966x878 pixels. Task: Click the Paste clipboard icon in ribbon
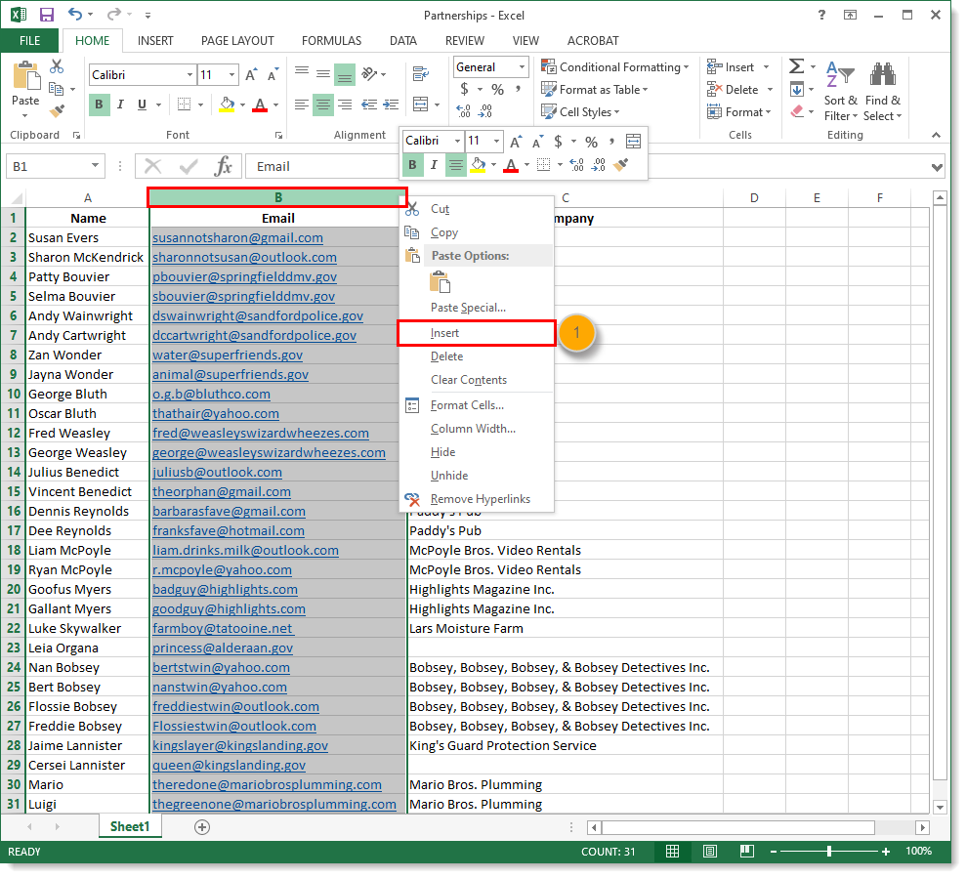pos(25,76)
